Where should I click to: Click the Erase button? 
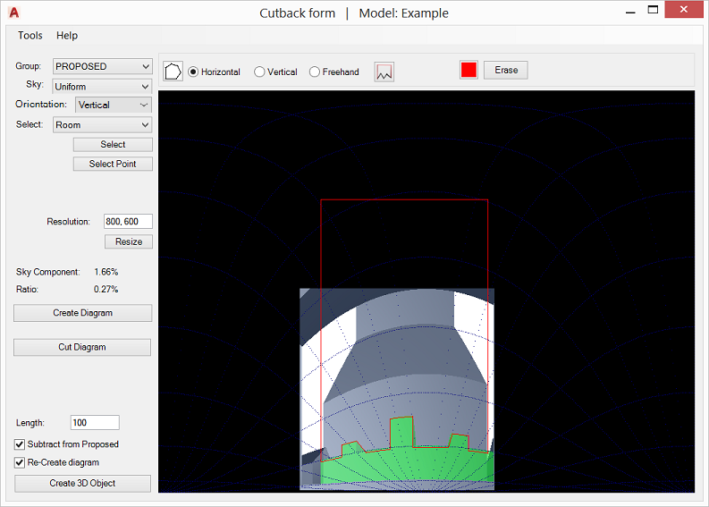click(x=506, y=71)
